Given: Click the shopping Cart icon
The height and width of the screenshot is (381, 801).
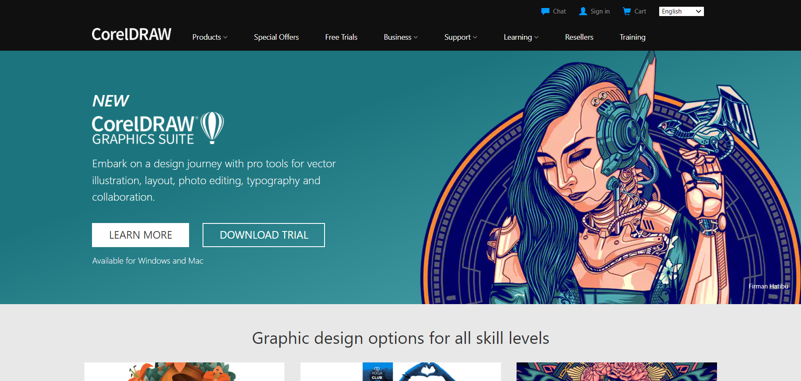Looking at the screenshot, I should point(627,11).
